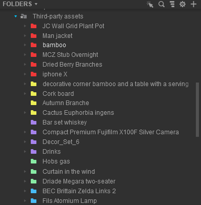The width and height of the screenshot is (201, 205).
Task: Click the purple Drinks folder icon
Action: point(34,152)
